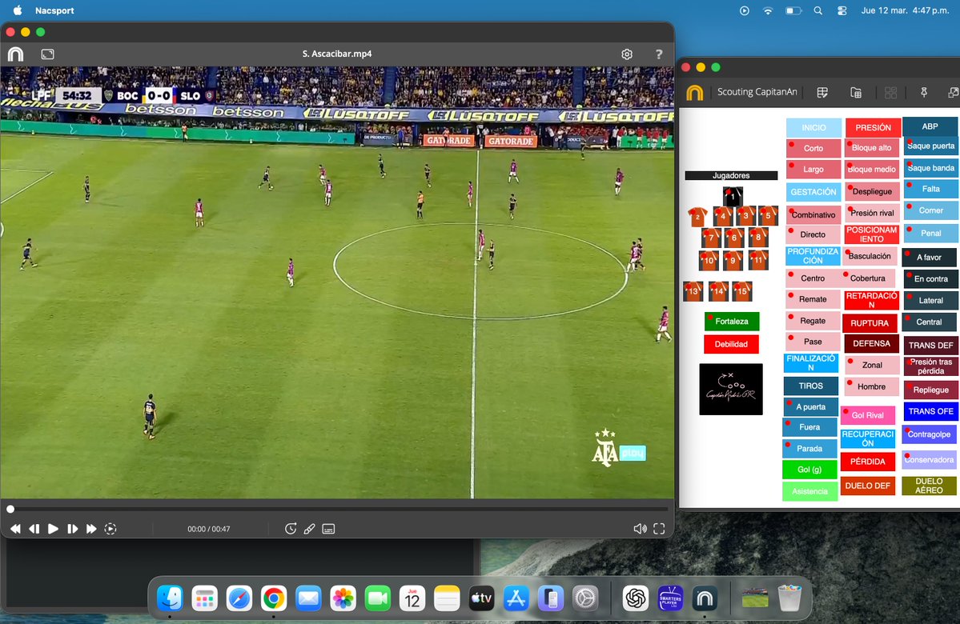Select player jersey number 5
Viewport: 960px width, 624px height.
click(x=769, y=215)
